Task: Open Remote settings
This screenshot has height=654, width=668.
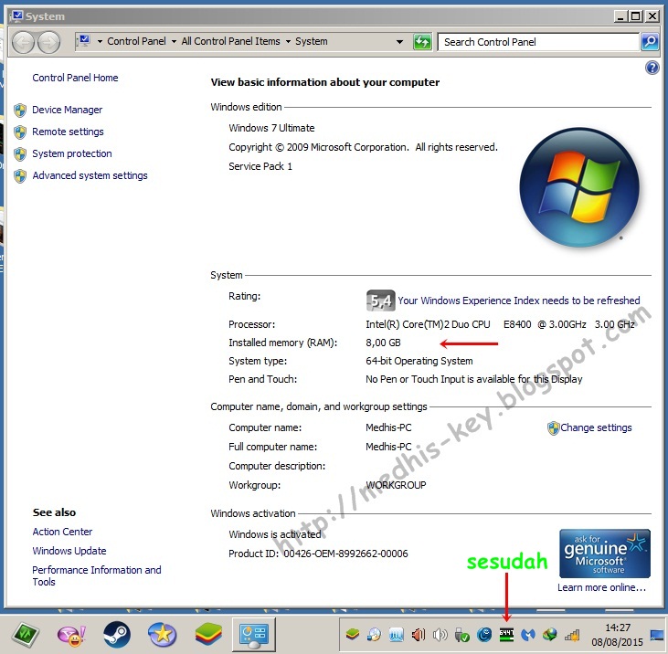Action: (68, 132)
